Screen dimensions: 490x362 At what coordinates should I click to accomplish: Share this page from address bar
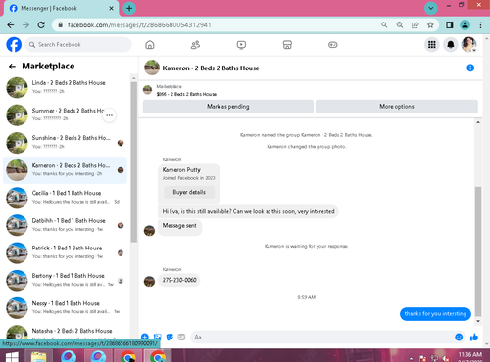click(x=416, y=25)
